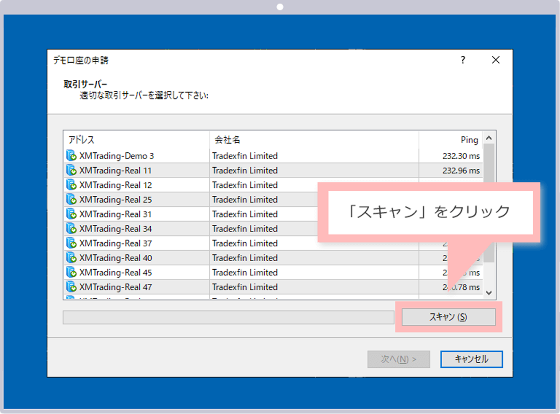Close the デモ口座の申請 dialog
Viewport: 560px width, 414px height.
[496, 60]
